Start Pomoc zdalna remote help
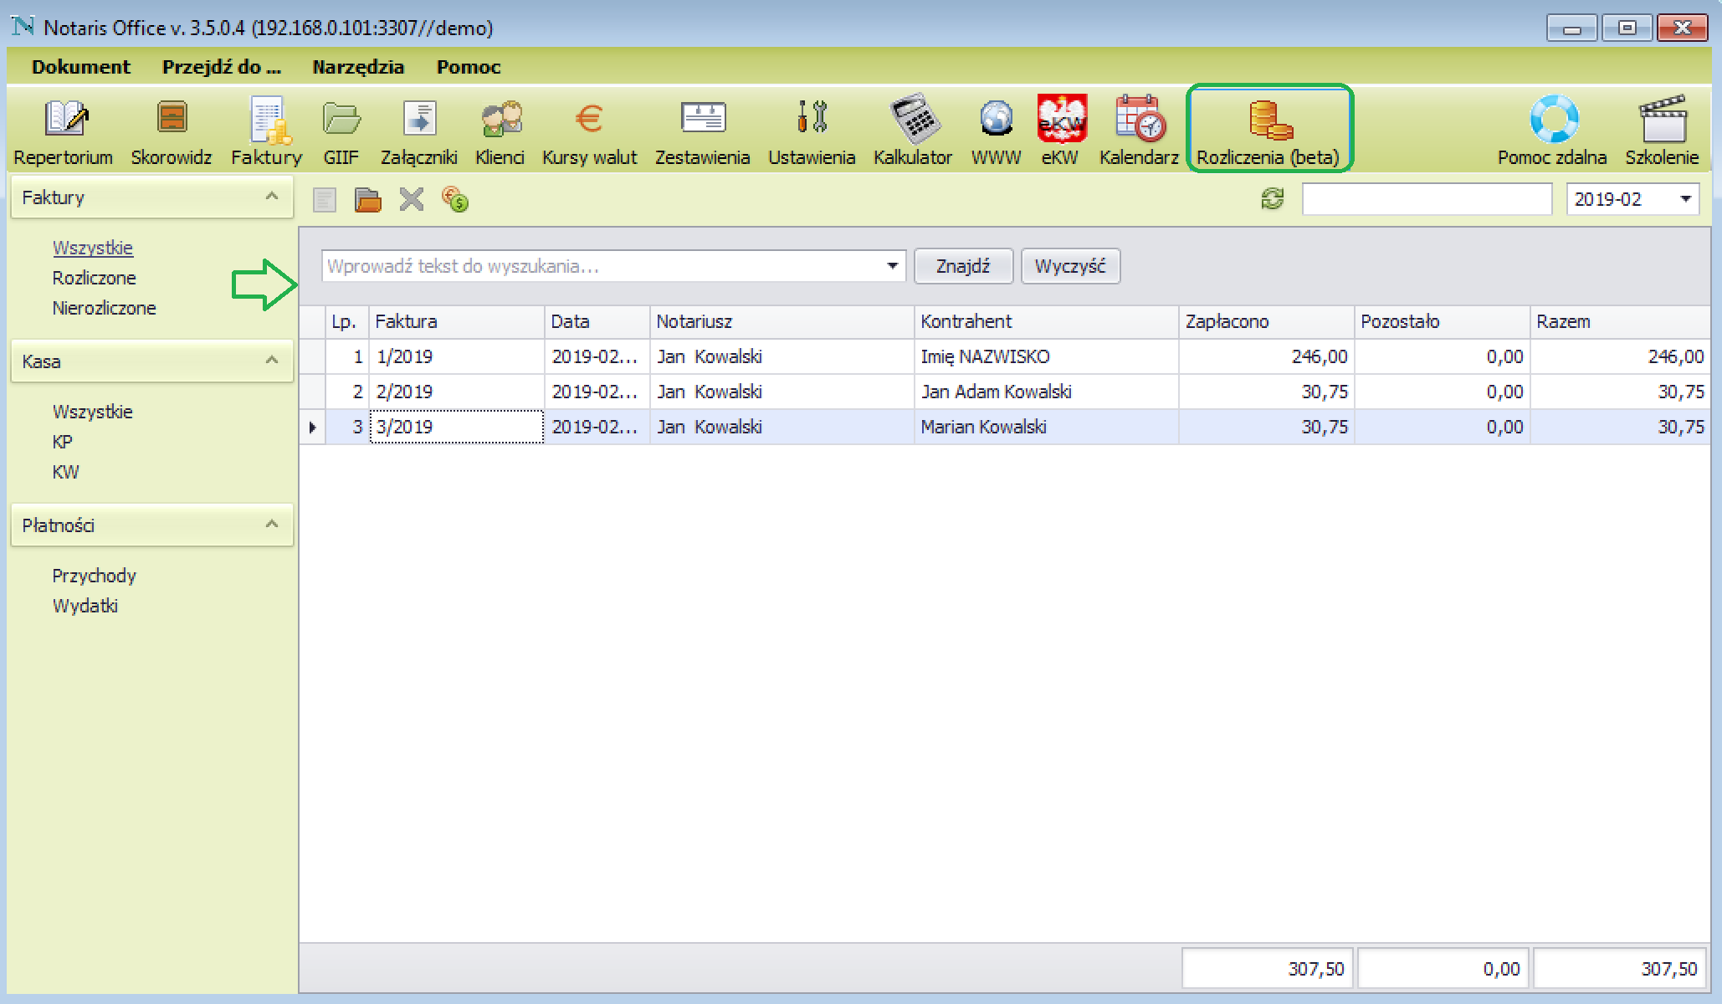This screenshot has height=1004, width=1722. coord(1552,131)
